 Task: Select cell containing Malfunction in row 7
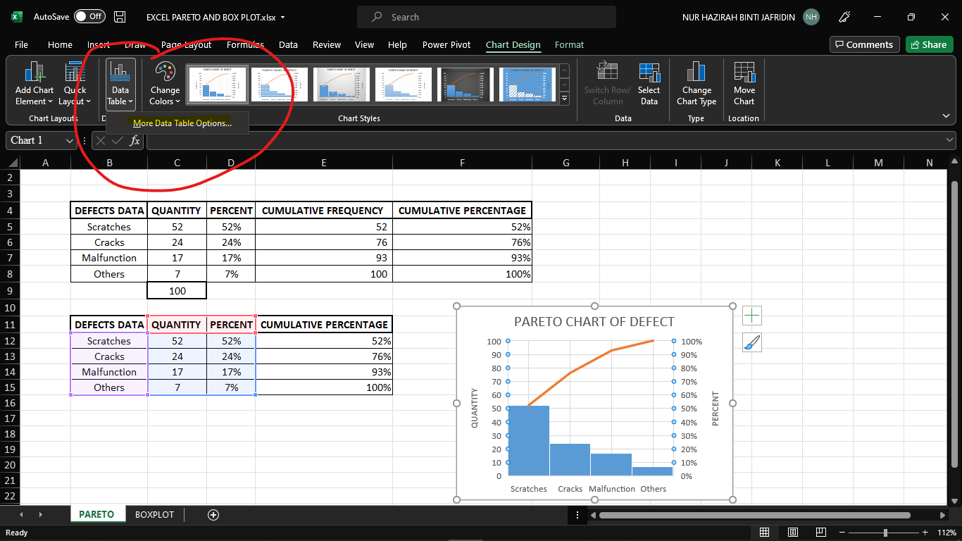point(109,258)
